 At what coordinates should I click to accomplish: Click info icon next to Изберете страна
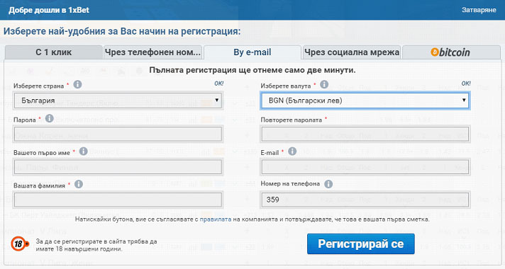point(77,84)
